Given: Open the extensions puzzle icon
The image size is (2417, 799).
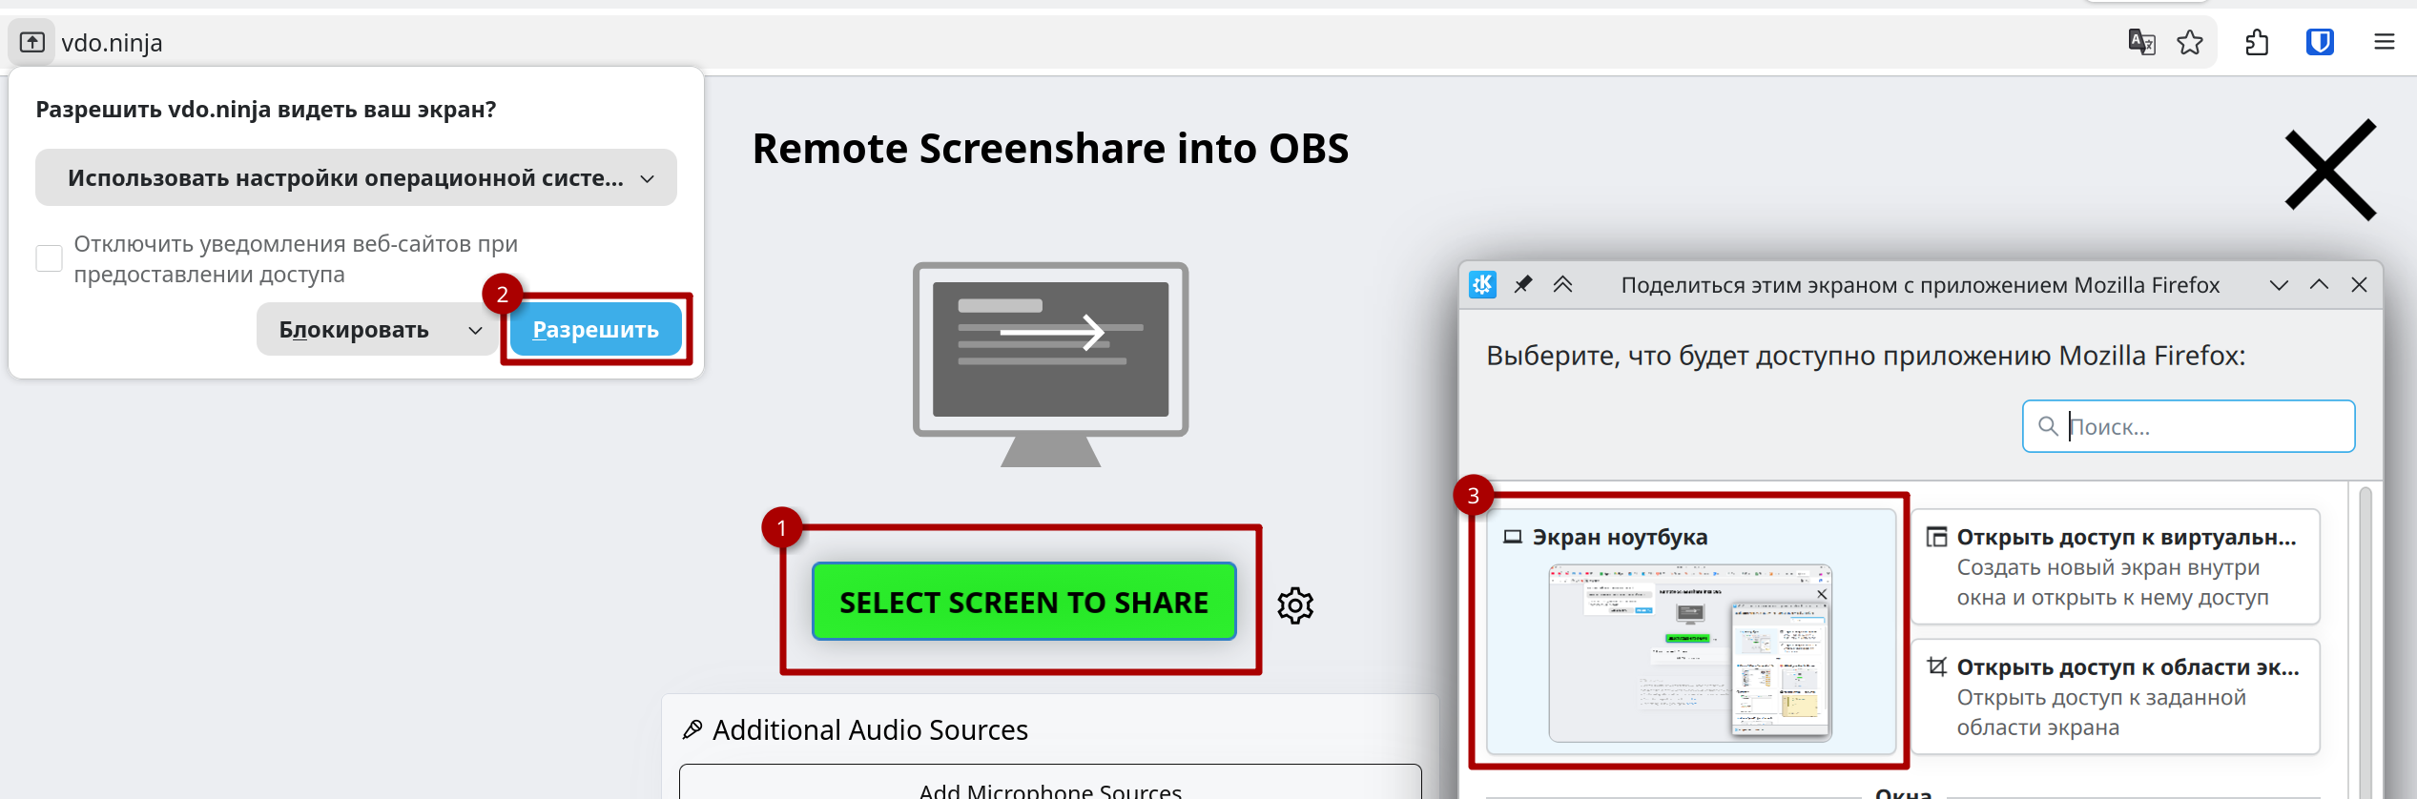Looking at the screenshot, I should (2257, 43).
